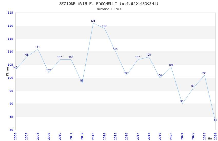
Task: Click data value 108 for year 2018
Action: point(148,55)
